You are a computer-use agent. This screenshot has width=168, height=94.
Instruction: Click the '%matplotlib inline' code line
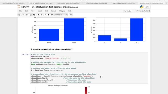point(40,56)
